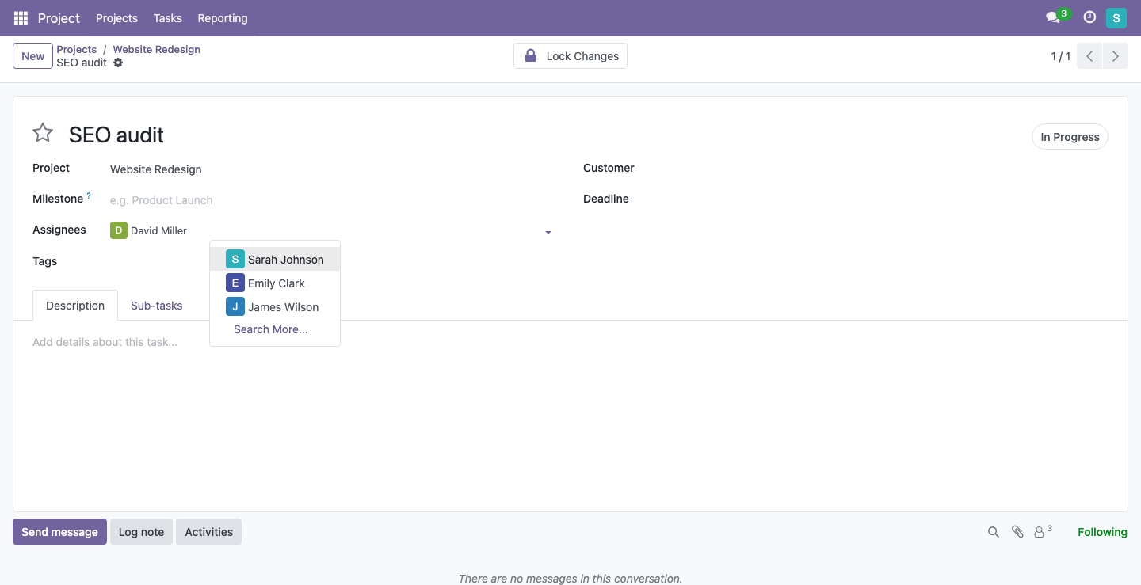Screen dimensions: 1141x585
Task: Click the paperclip attachments icon
Action: pyautogui.click(x=1017, y=532)
